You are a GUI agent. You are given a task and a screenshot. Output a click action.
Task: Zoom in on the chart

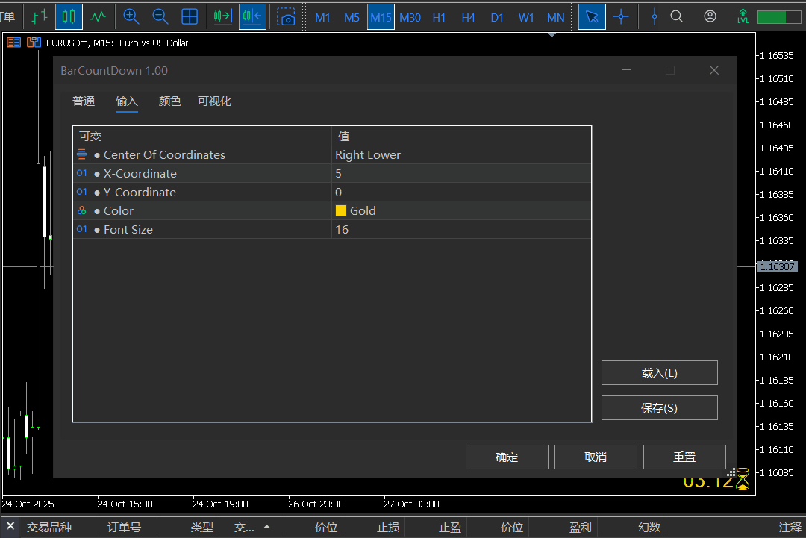pos(131,16)
